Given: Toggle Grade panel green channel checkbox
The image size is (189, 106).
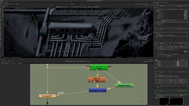Looking at the screenshot, I should [x=171, y=9].
